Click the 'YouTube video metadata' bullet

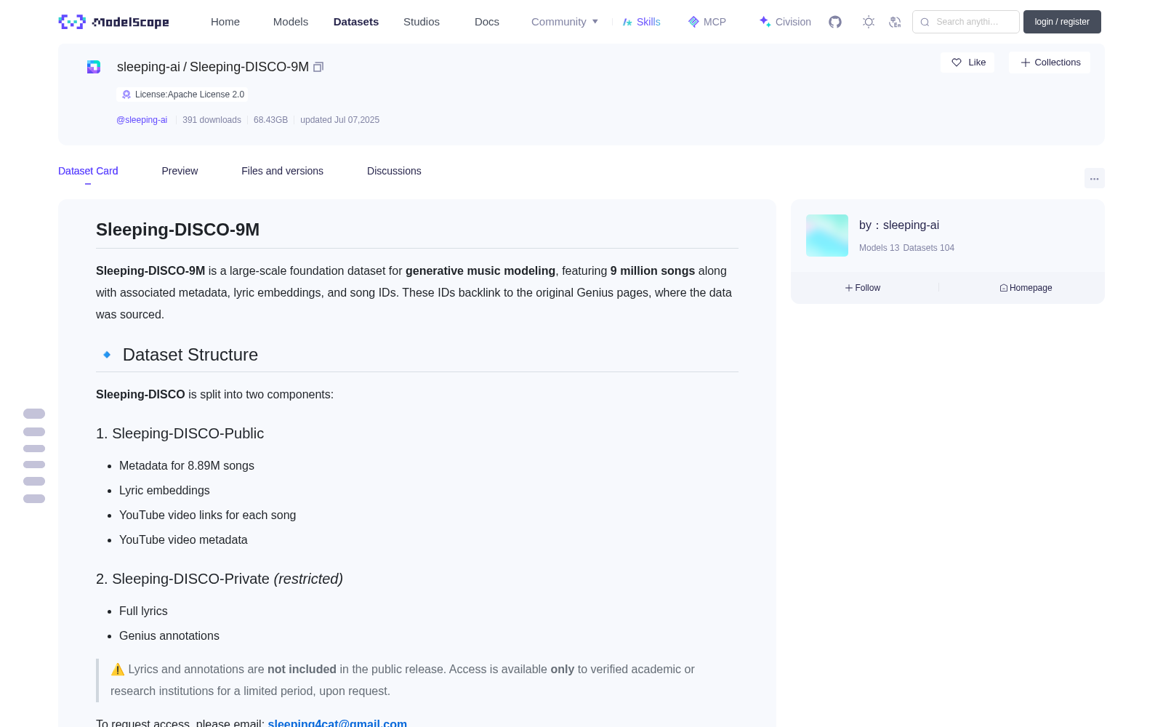pyautogui.click(x=183, y=540)
